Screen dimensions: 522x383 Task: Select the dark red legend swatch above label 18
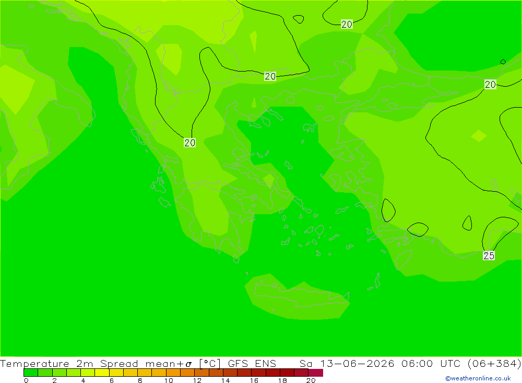[x=287, y=373]
